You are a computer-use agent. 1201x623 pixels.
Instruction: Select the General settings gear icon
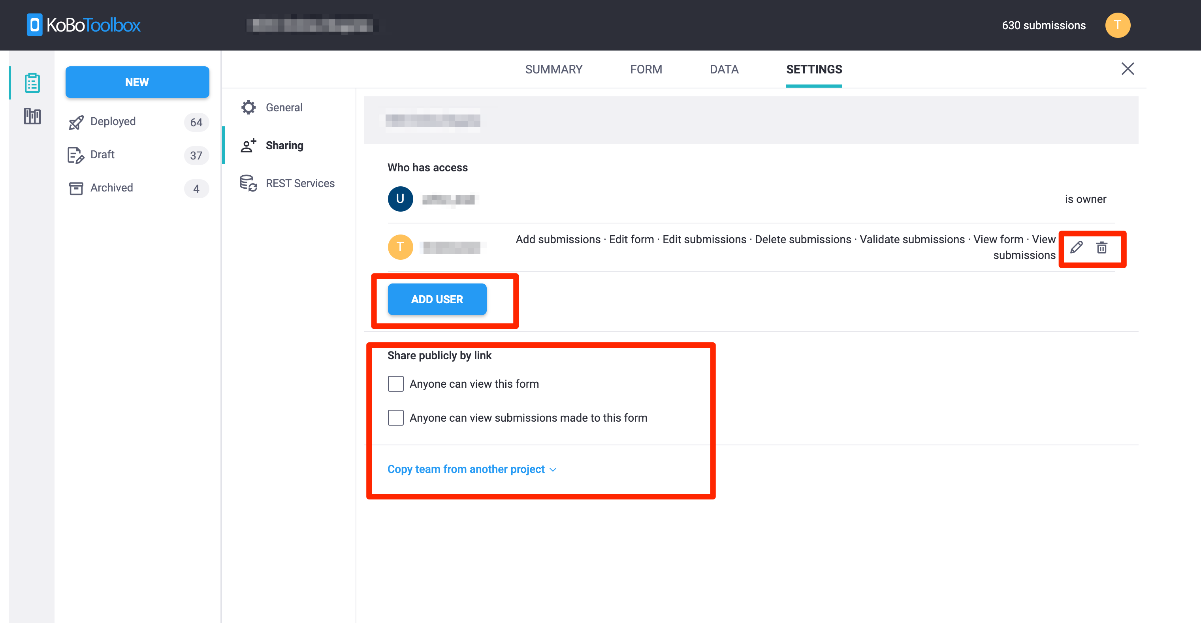(x=248, y=107)
